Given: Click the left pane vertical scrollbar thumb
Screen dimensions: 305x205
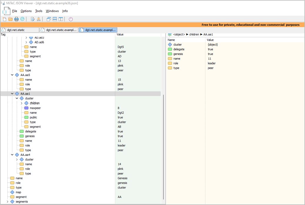Looking at the screenshot, I should 163,147.
